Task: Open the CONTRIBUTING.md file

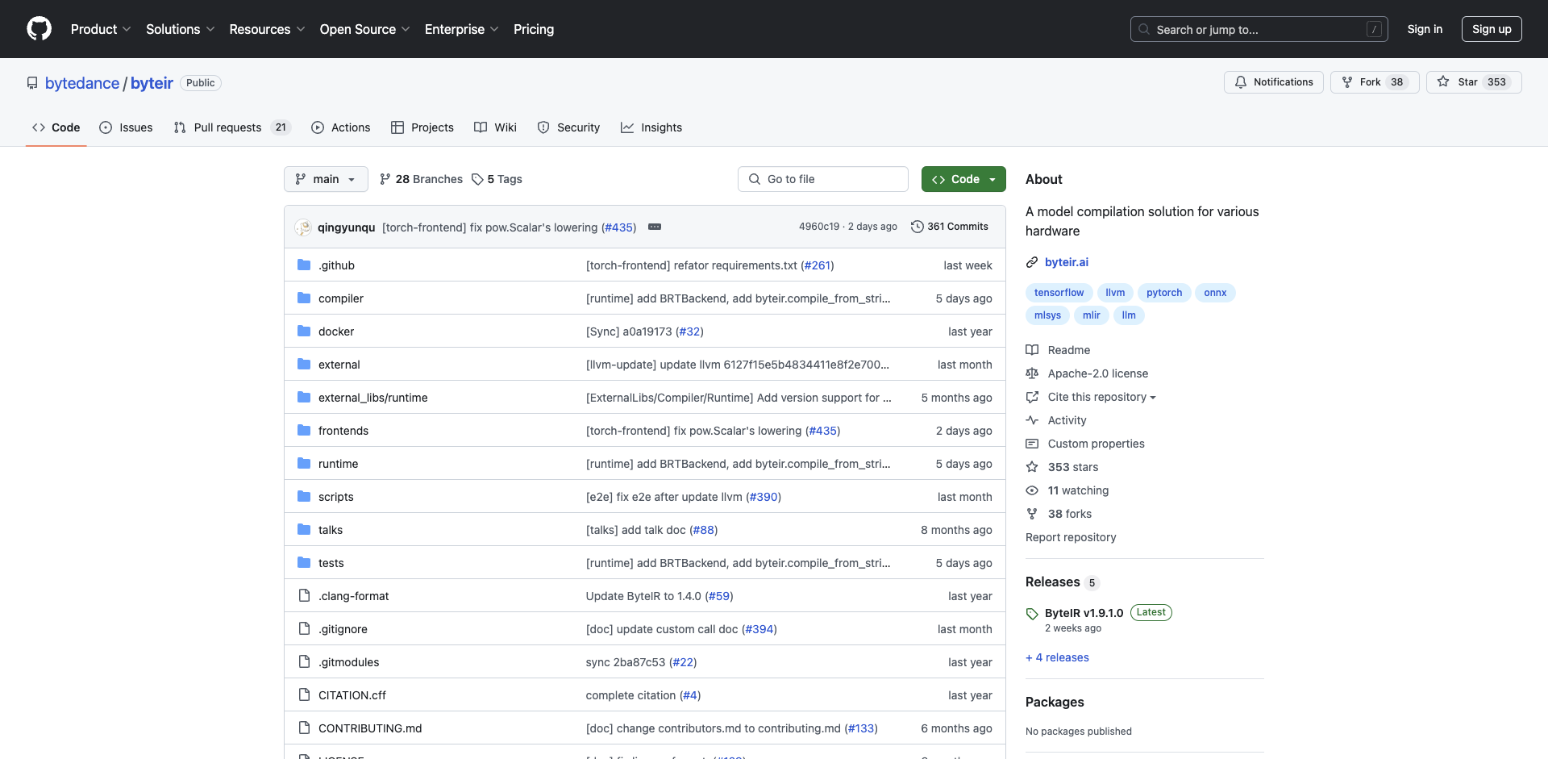Action: point(370,728)
